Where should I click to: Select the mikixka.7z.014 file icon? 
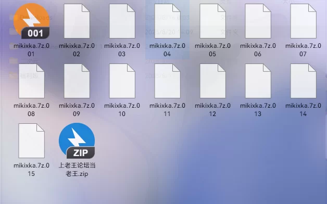(x=303, y=81)
